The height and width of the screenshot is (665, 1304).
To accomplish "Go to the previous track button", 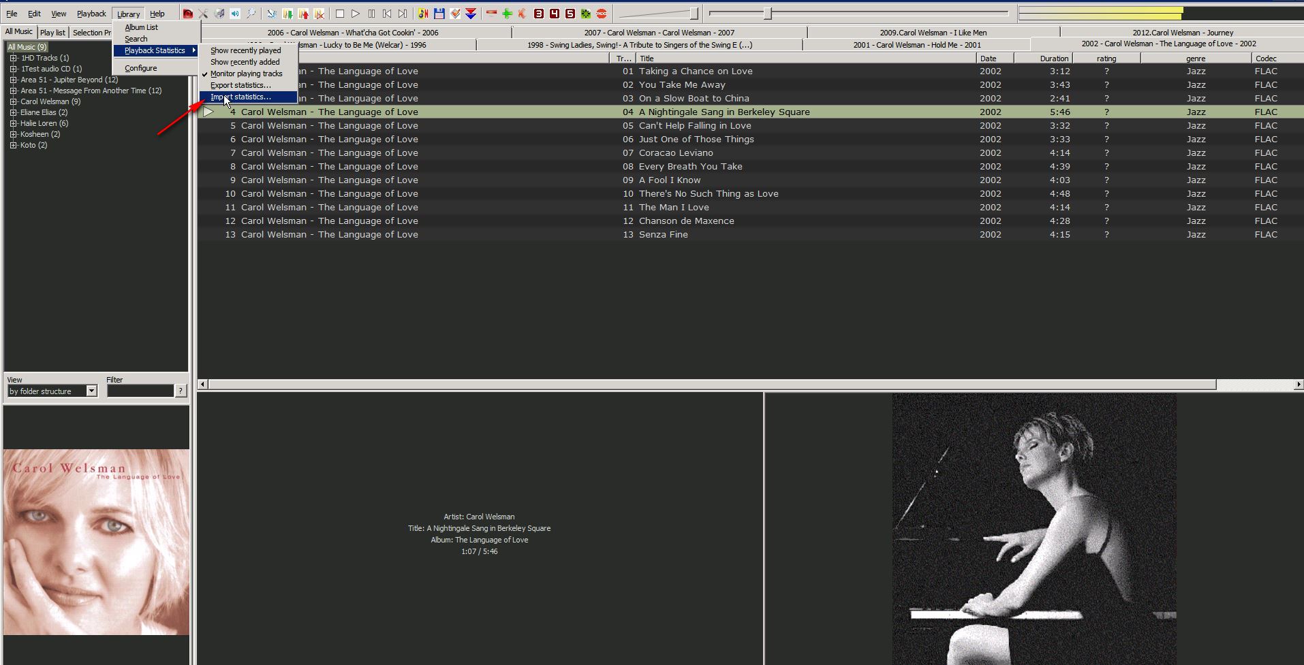I will coord(387,14).
